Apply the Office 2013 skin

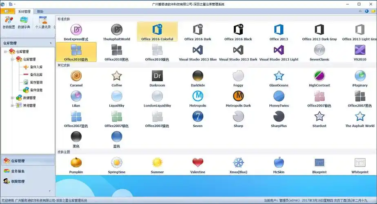279,32
